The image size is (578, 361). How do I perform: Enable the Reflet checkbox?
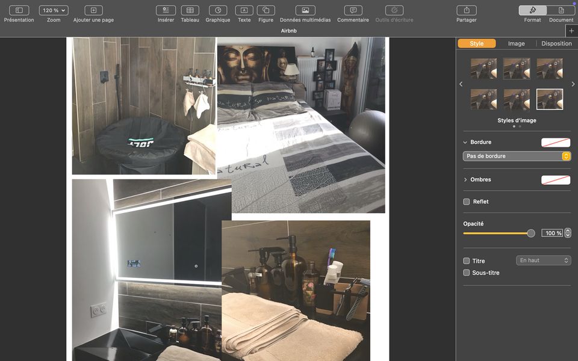467,202
